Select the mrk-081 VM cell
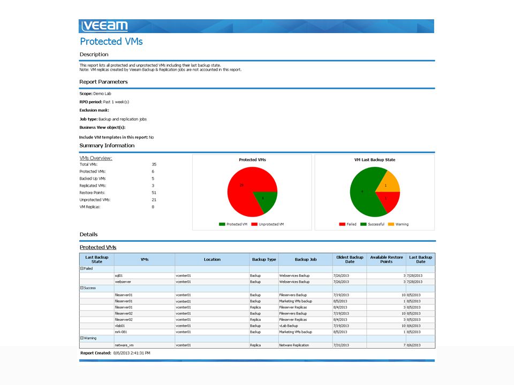The image size is (514, 385). tap(145, 332)
